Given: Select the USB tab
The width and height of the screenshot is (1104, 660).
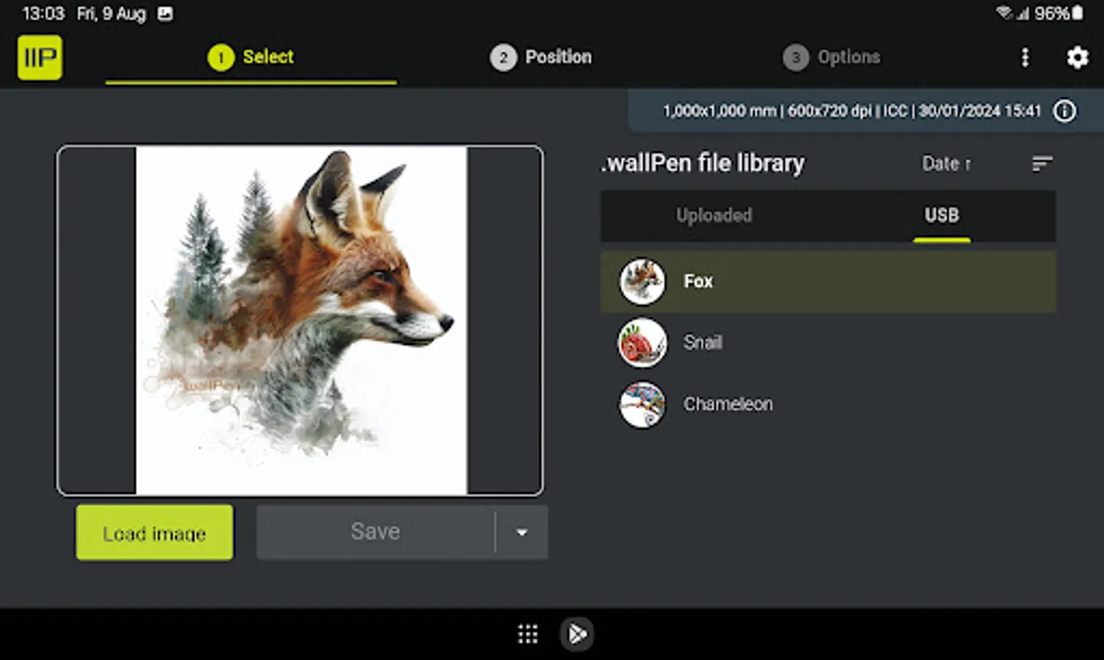Looking at the screenshot, I should (941, 216).
